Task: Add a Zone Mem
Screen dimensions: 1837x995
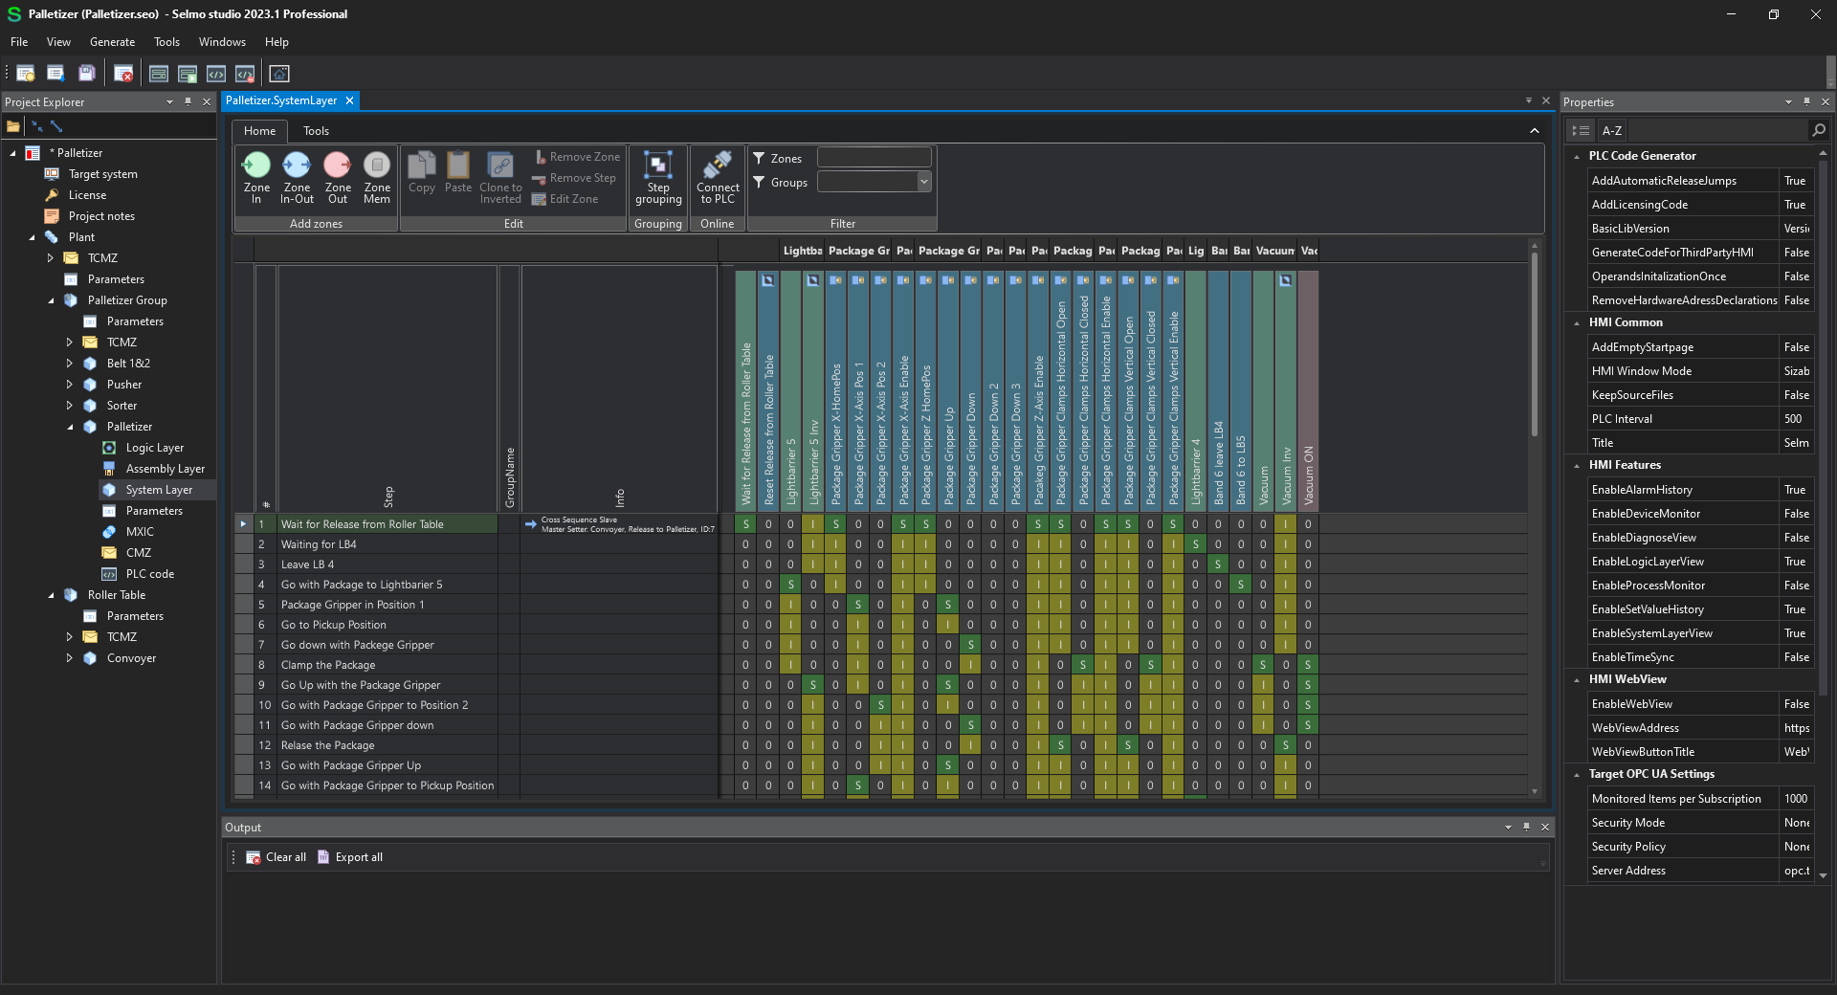Action: click(377, 177)
